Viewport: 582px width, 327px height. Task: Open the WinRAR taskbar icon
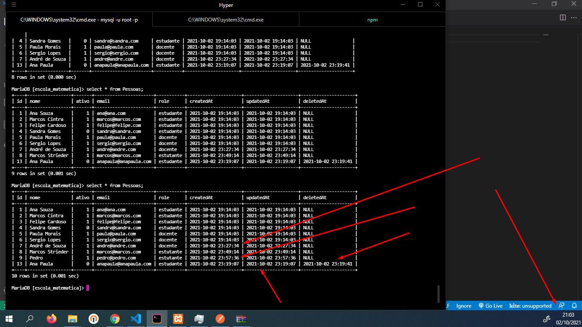[241, 319]
